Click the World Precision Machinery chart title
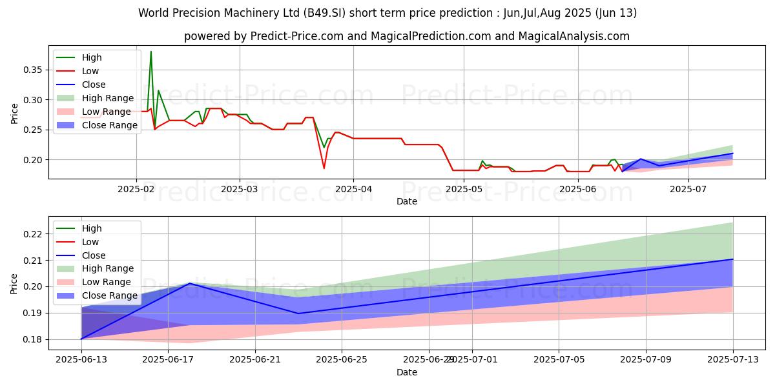This screenshot has height=387, width=775. [387, 13]
